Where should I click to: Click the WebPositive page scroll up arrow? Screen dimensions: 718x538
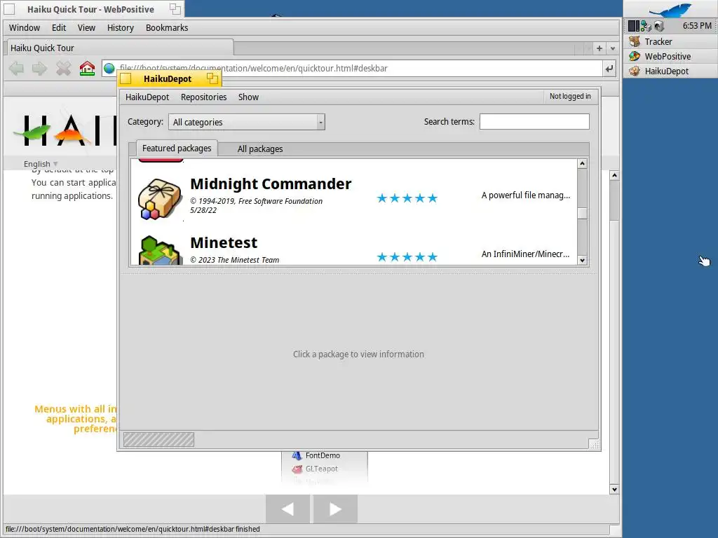click(x=614, y=175)
